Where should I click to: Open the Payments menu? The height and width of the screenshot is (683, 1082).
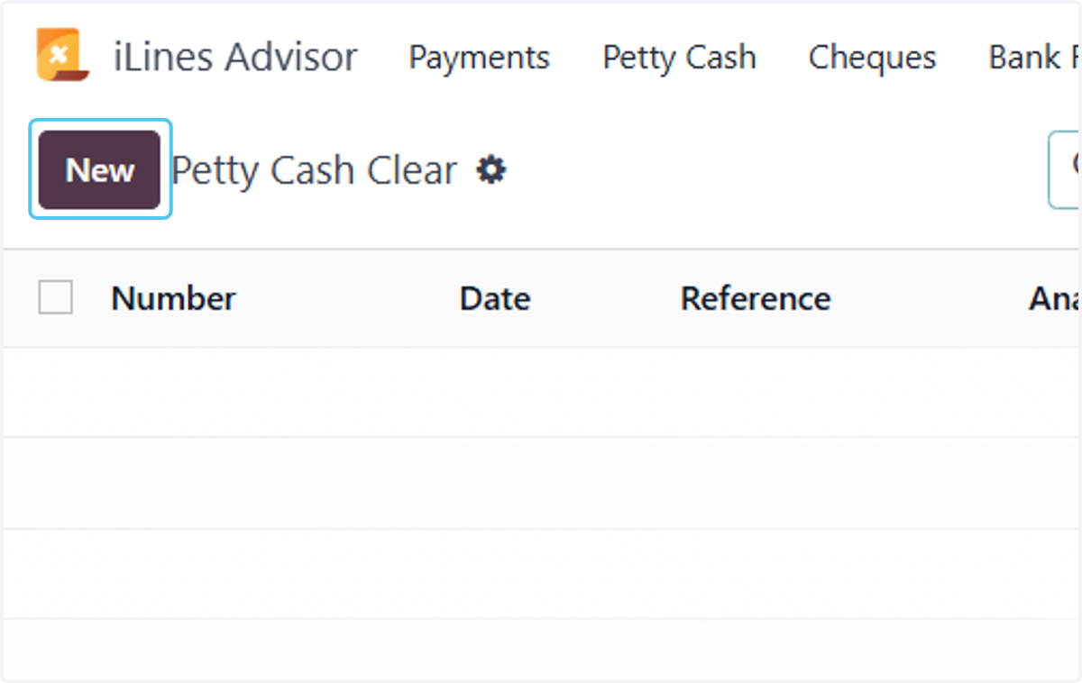click(x=479, y=58)
